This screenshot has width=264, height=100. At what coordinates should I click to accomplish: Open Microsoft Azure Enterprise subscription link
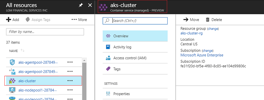(202, 55)
